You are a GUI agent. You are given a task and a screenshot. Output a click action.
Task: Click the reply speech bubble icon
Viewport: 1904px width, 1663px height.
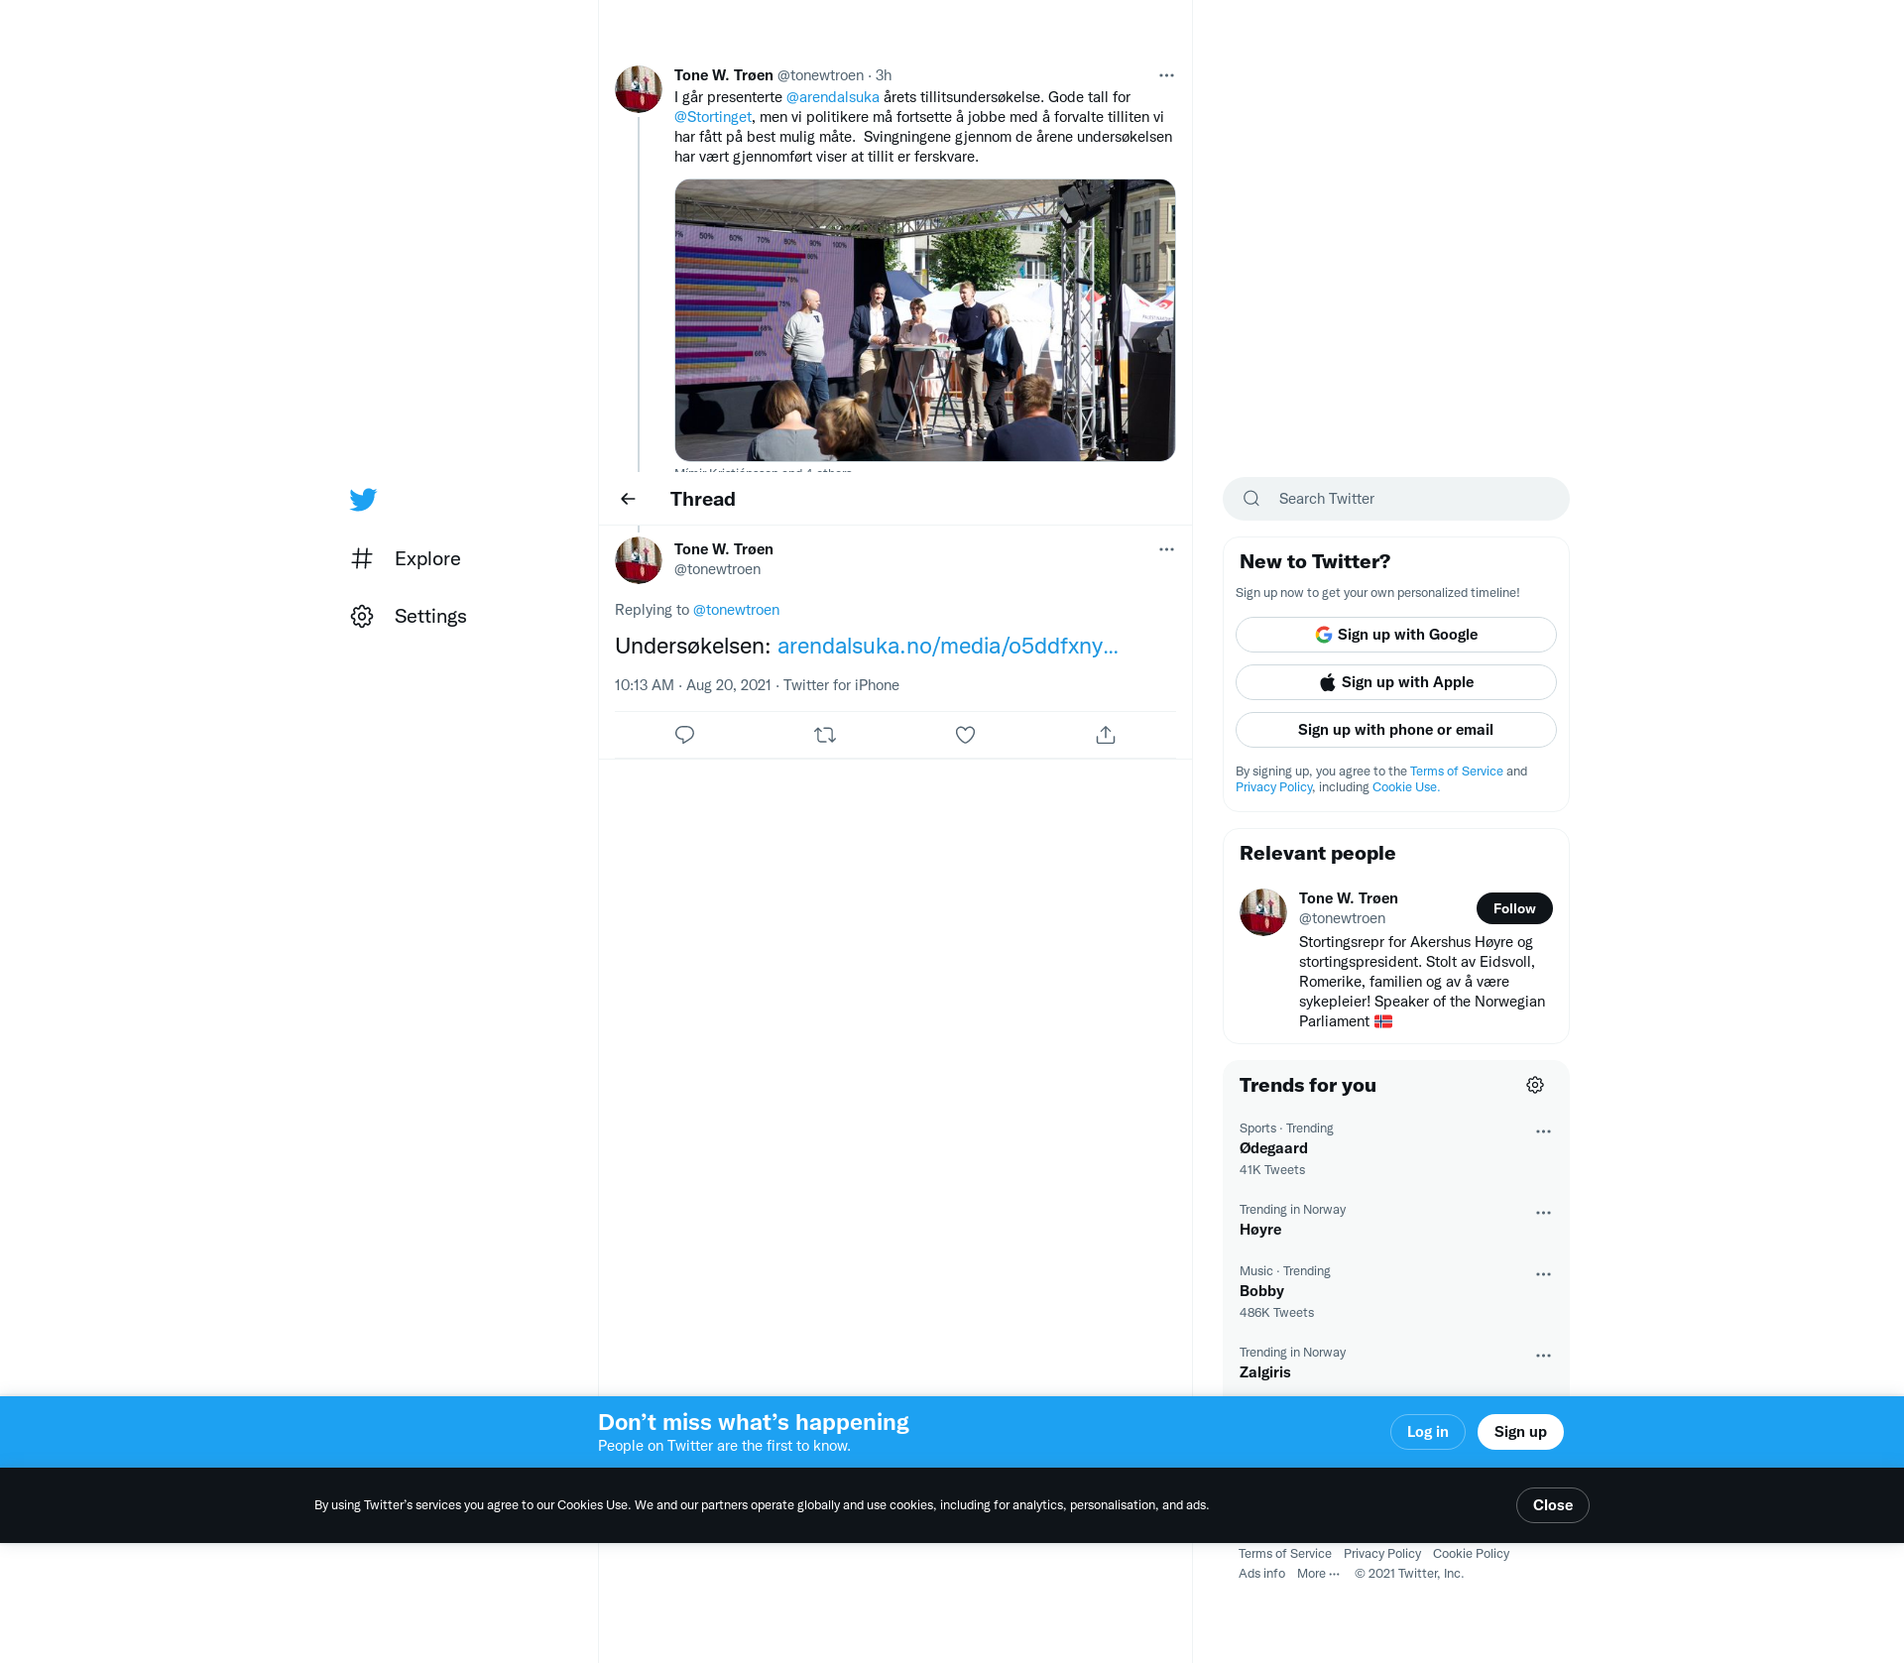point(684,735)
